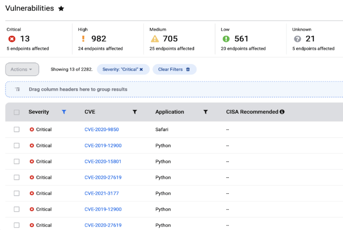Image resolution: width=343 pixels, height=230 pixels.
Task: Select the Low 561 summary card
Action: pyautogui.click(x=251, y=39)
